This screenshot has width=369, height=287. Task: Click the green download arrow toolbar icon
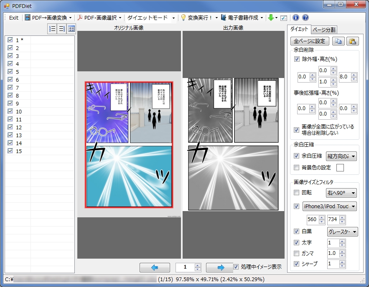coord(270,18)
